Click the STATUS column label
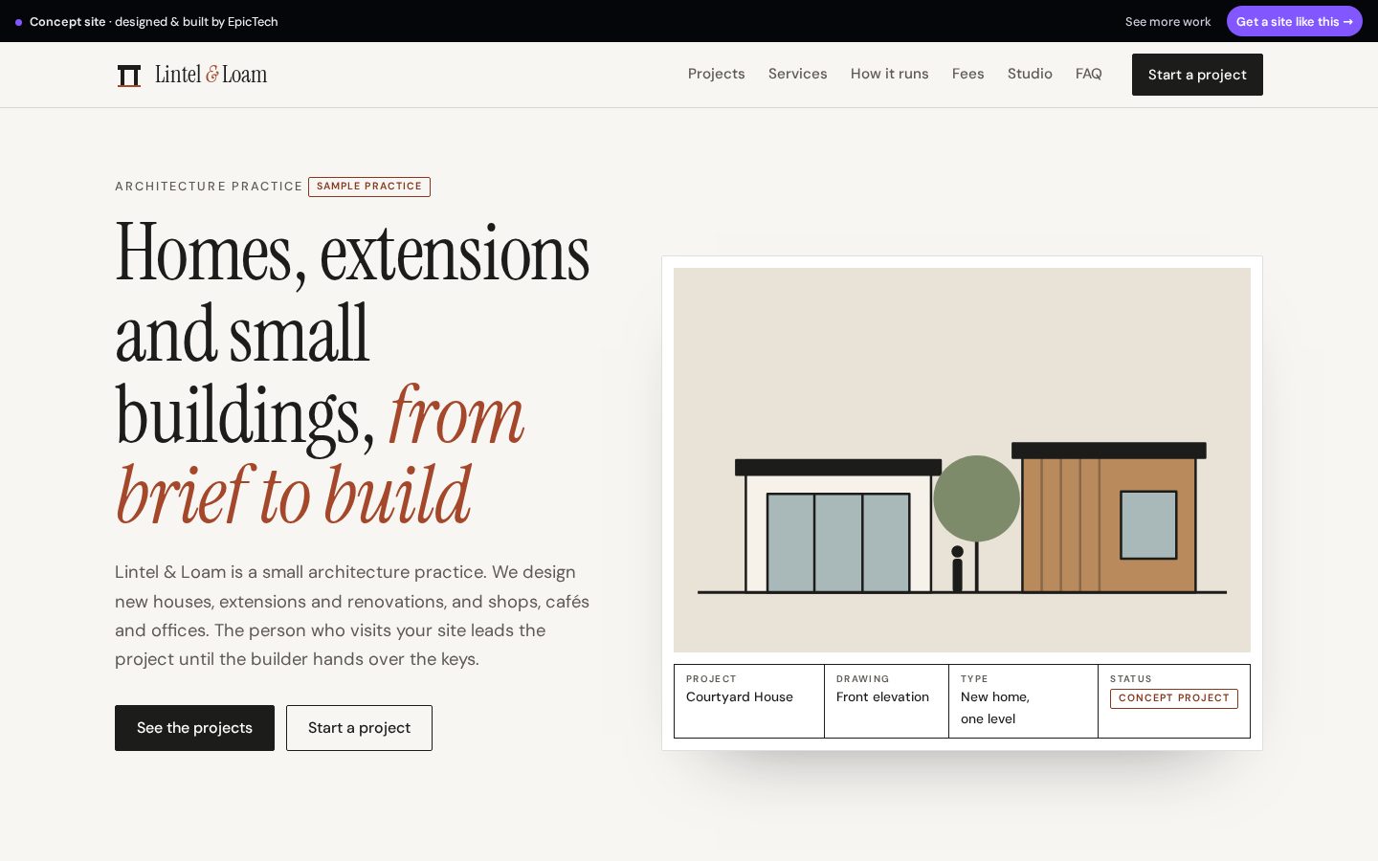 (1130, 679)
